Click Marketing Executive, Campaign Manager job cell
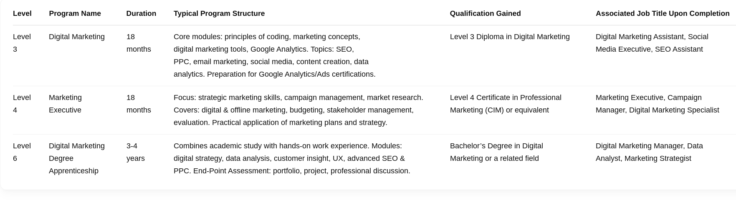 tap(658, 104)
